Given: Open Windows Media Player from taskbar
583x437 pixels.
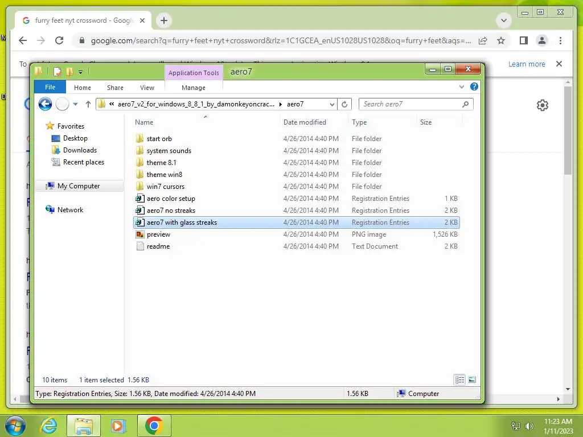Looking at the screenshot, I should (118, 426).
